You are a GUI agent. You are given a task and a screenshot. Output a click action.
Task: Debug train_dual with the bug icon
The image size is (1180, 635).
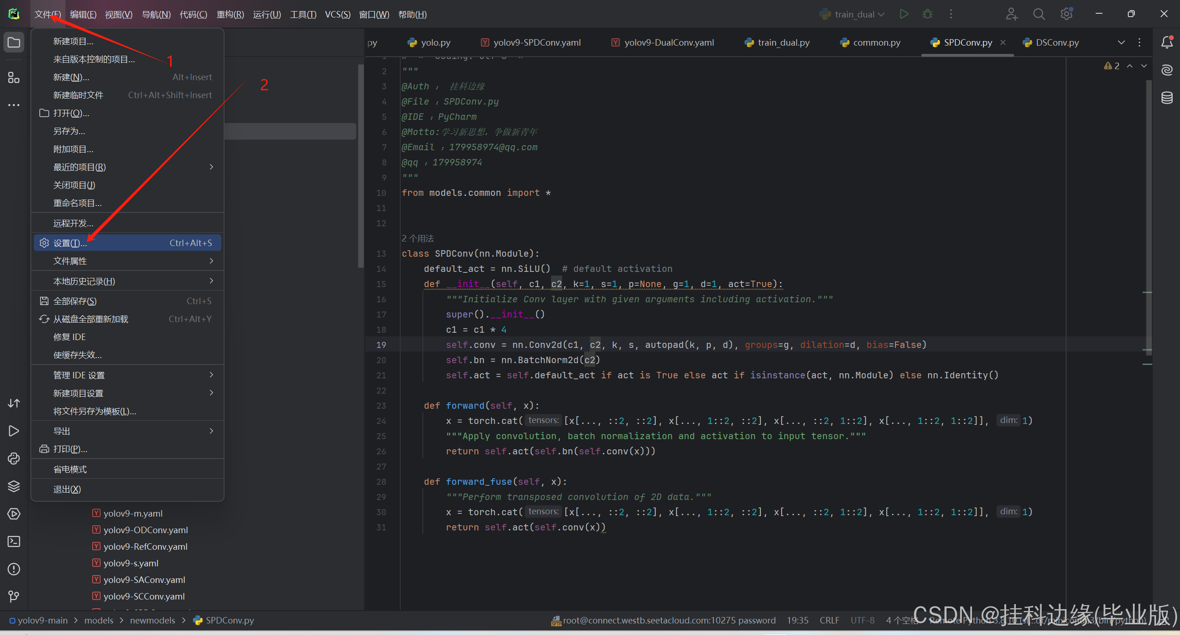pos(927,14)
